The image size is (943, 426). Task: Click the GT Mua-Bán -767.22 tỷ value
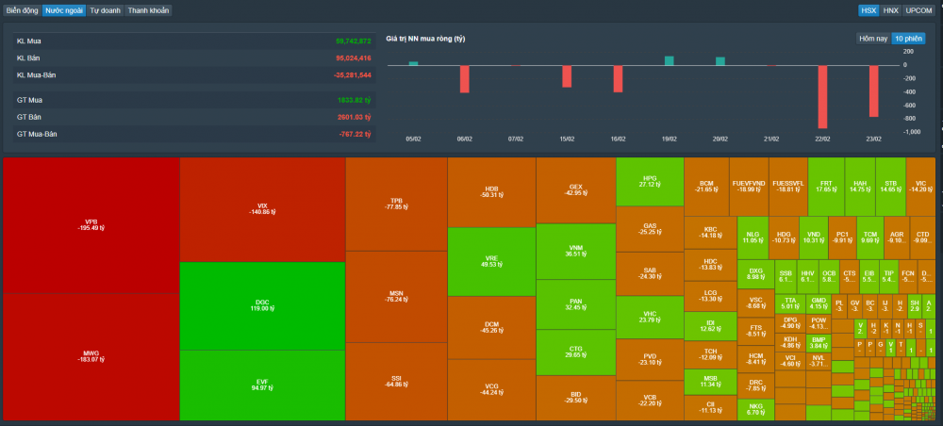coord(355,134)
